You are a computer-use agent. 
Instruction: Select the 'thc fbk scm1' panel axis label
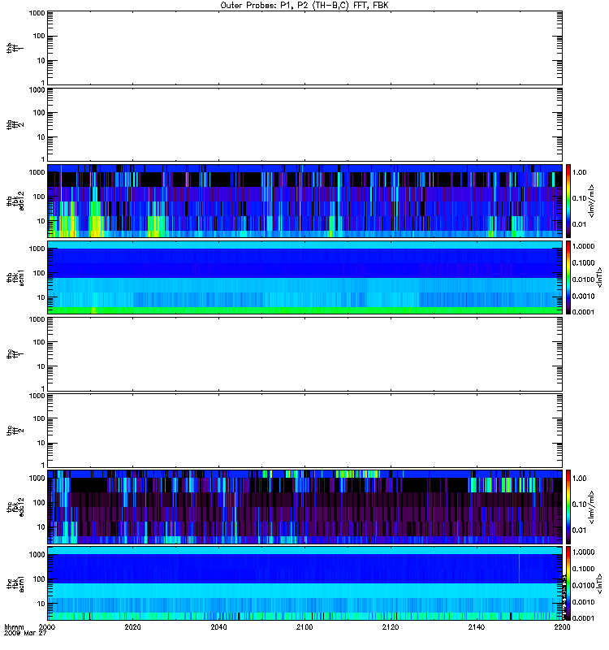tap(15, 583)
